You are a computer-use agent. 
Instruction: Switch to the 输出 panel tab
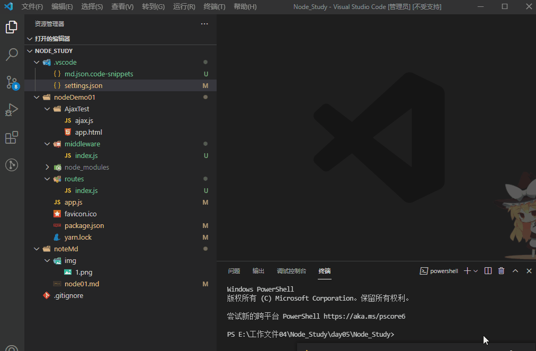(x=258, y=271)
